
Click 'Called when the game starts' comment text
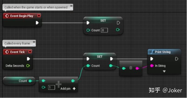point(36,7)
